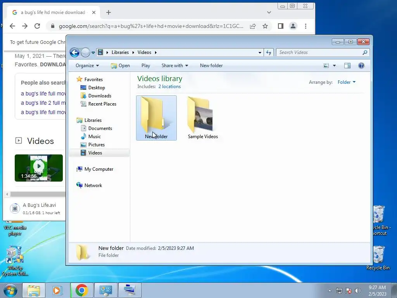Viewport: 397px width, 298px height.
Task: Select the New folder item
Action: click(x=156, y=118)
